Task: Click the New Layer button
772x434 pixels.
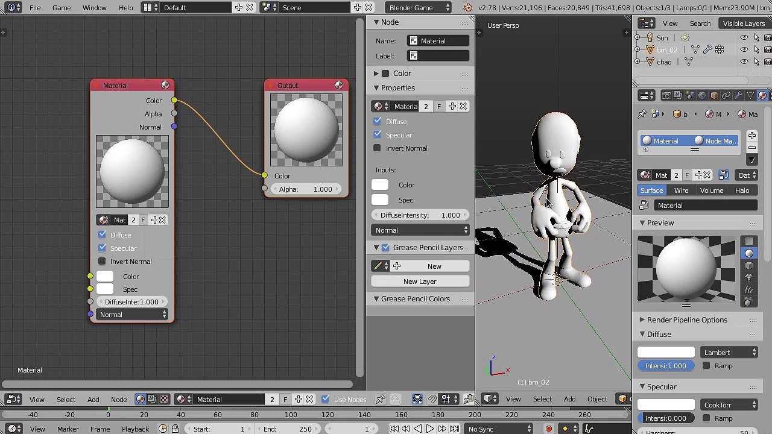Action: [420, 281]
